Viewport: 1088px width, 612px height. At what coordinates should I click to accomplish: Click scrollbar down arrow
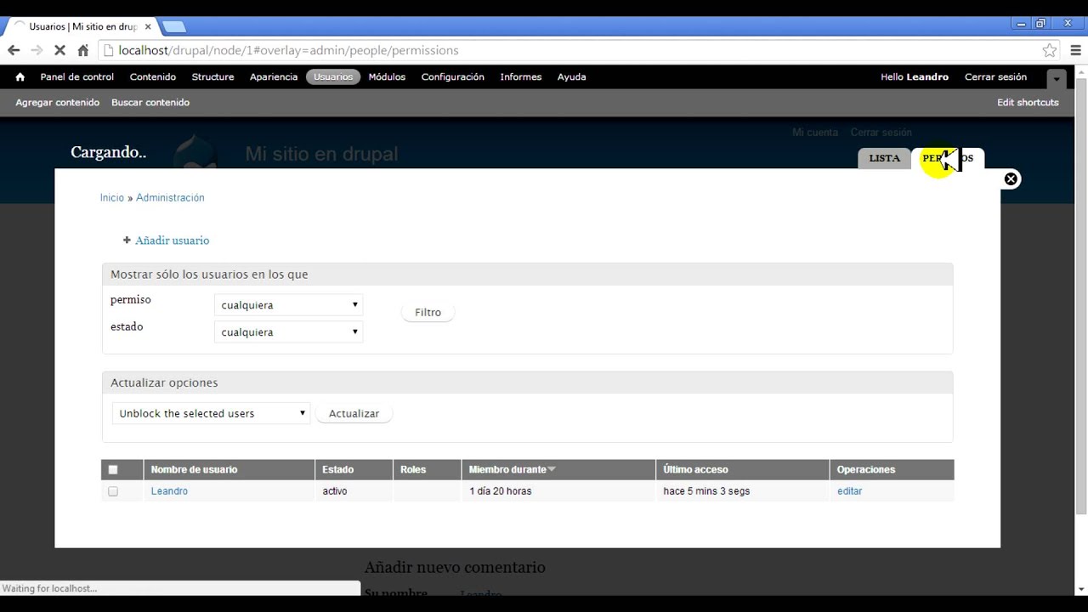point(1080,588)
